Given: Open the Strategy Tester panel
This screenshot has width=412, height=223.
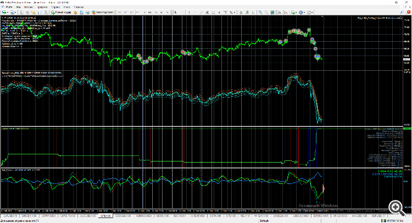Looking at the screenshot, I should pos(46,12).
